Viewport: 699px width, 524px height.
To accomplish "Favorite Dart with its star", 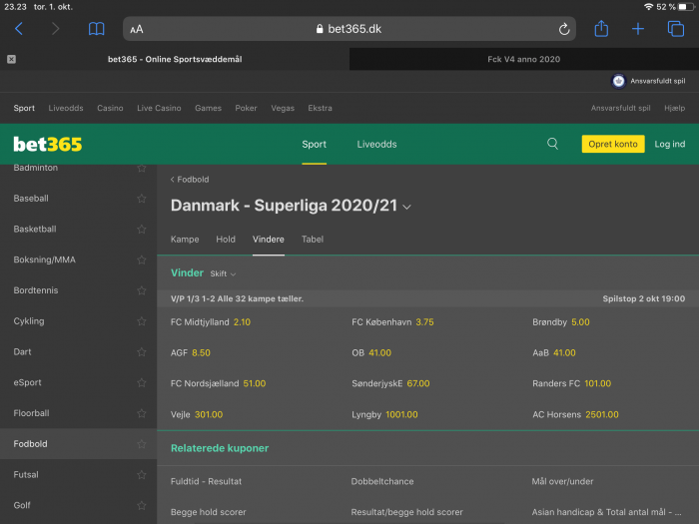I will coord(142,352).
